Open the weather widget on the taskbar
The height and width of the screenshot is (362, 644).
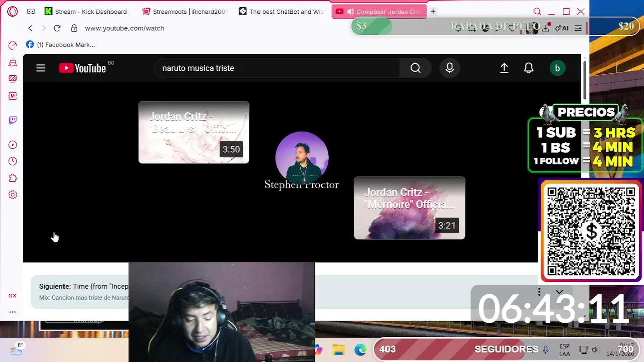pos(16,349)
